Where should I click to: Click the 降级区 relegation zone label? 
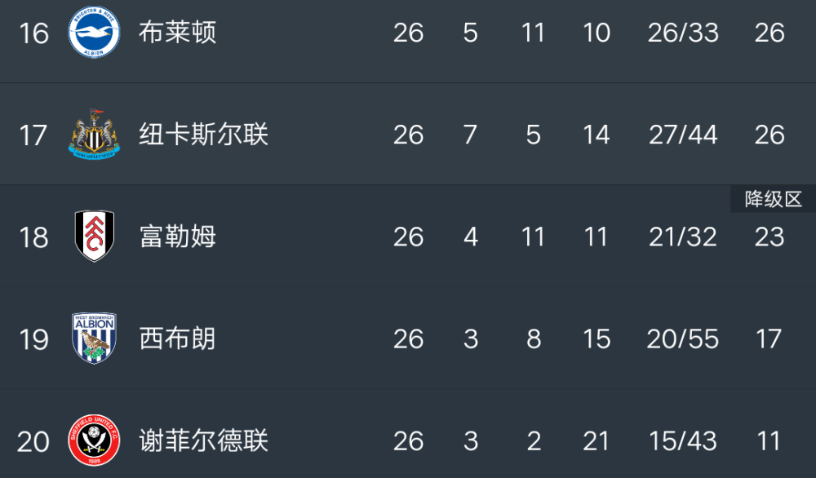click(772, 199)
